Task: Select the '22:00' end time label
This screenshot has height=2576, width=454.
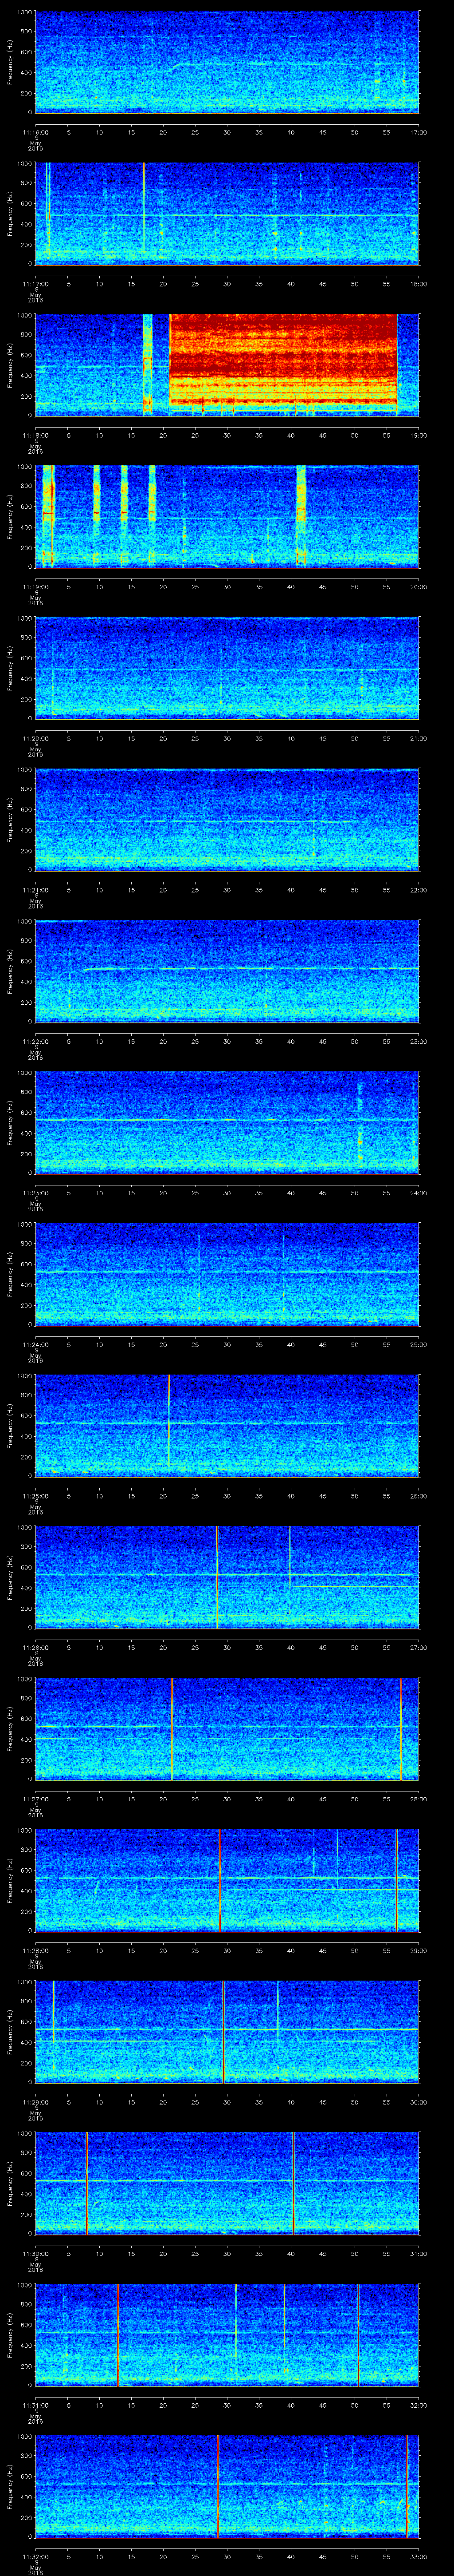Action: 418,890
